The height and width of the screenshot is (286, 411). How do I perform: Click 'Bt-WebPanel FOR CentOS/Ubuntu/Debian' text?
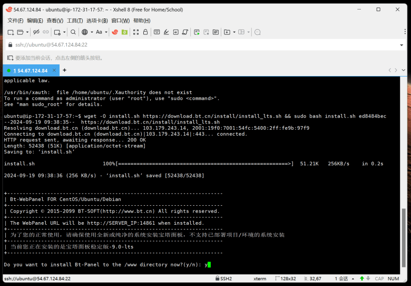pos(65,199)
